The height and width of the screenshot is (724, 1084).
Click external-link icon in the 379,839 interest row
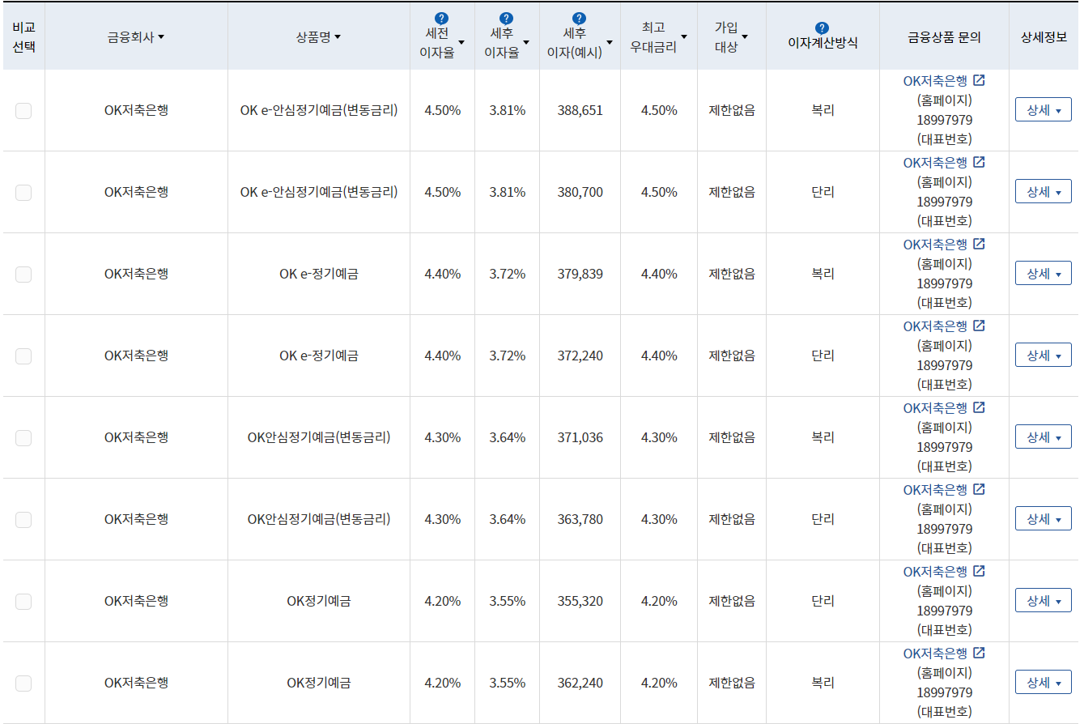coord(979,244)
